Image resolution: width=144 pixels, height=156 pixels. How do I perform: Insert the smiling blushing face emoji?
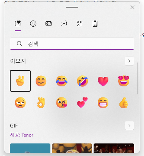pyautogui.click(x=41, y=81)
